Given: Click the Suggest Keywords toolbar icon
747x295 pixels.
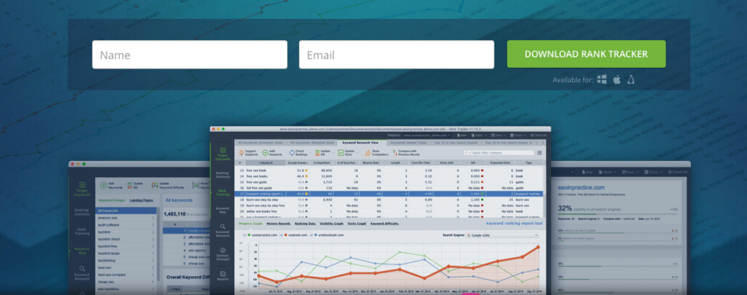Looking at the screenshot, I should (248, 154).
